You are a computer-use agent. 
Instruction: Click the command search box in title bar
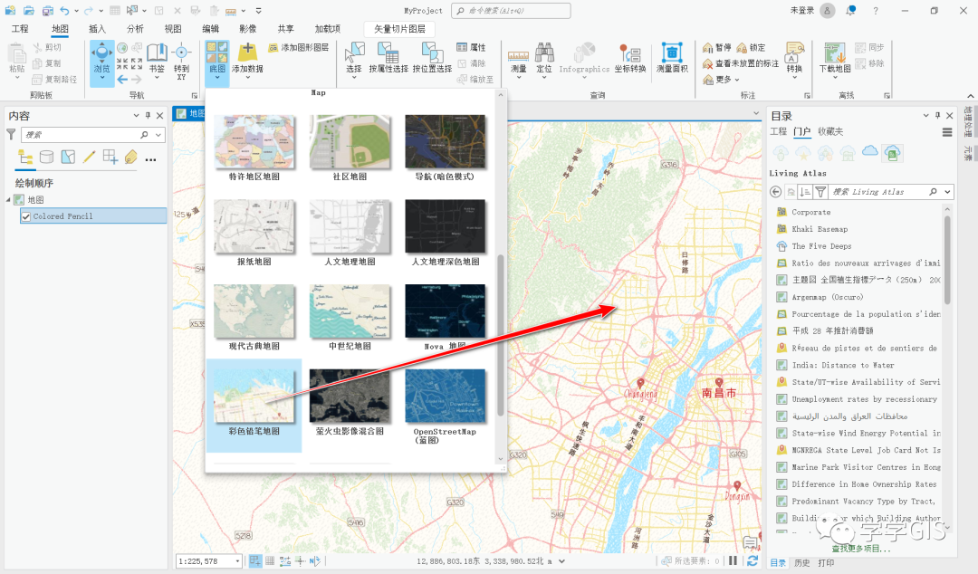(511, 11)
